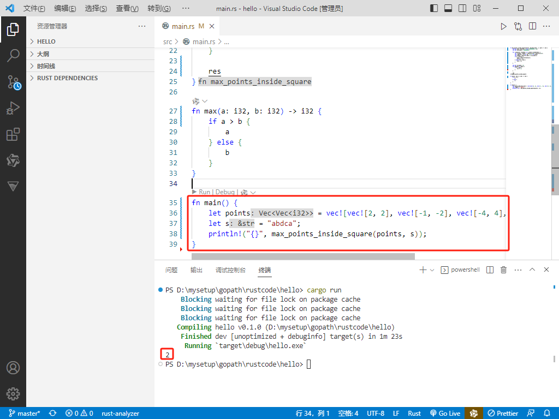559x419 pixels.
Task: Close the terminal panel
Action: coord(546,270)
